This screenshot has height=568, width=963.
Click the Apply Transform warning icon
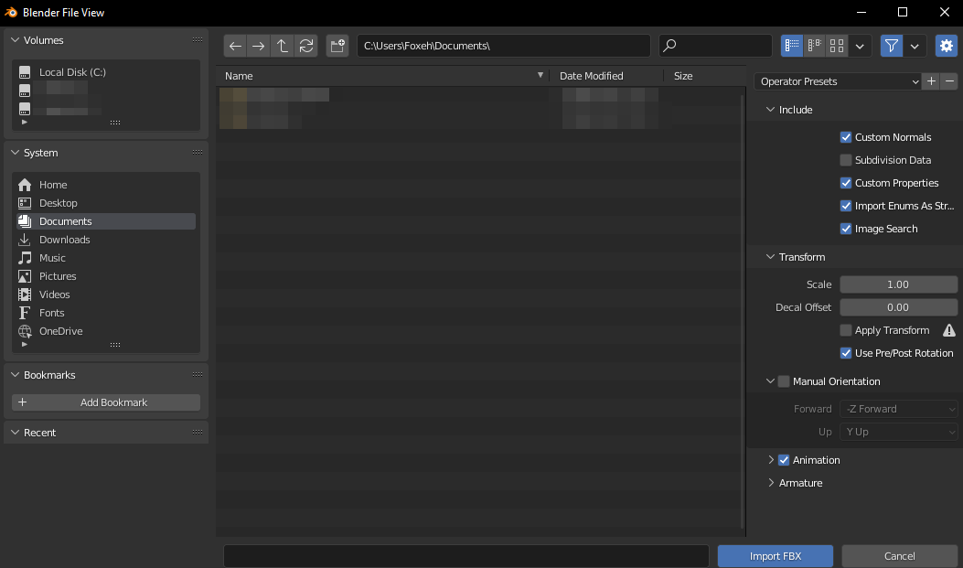(949, 330)
